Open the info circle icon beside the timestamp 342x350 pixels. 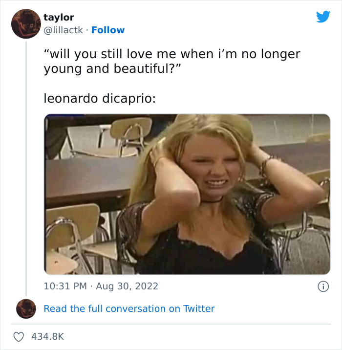[x=322, y=286]
